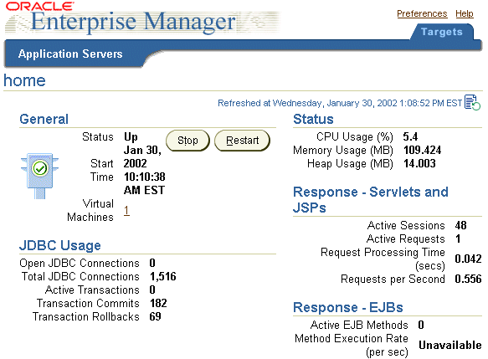Click the home page title
Screen dimensions: 488x359
coord(24,80)
